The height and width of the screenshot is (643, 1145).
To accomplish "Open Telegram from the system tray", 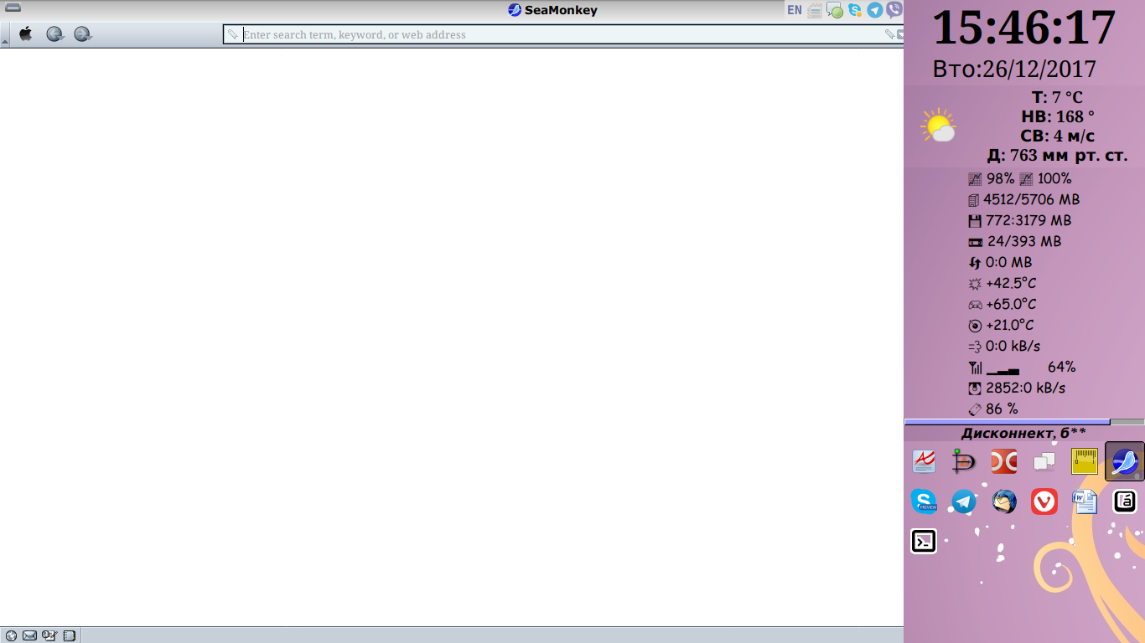I will point(875,10).
